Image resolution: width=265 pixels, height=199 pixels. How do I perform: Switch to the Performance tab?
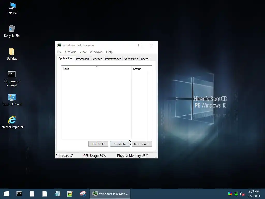(113, 59)
